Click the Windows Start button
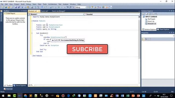The image size is (175, 98). pos(3,96)
